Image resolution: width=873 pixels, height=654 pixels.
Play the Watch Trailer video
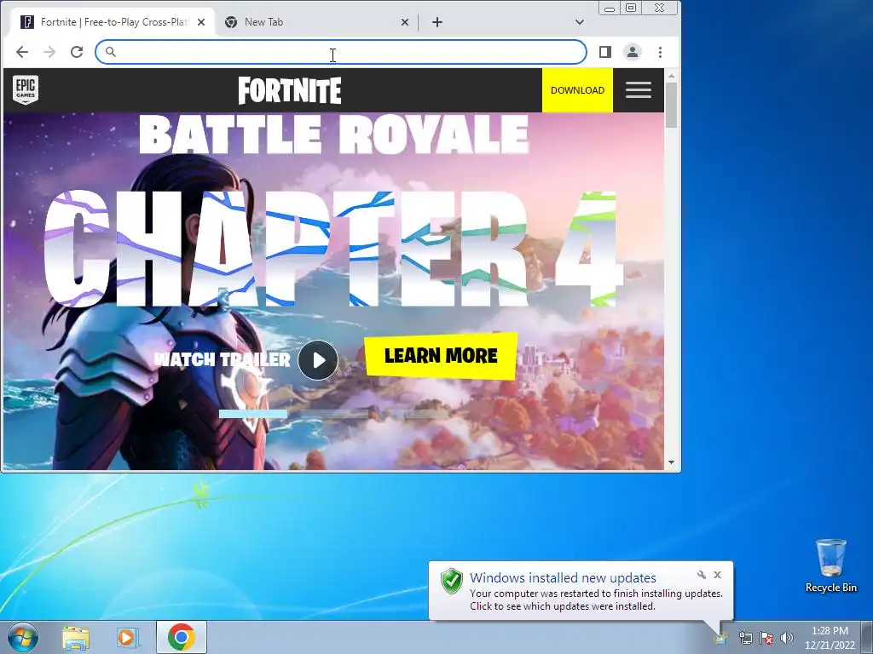tap(318, 360)
